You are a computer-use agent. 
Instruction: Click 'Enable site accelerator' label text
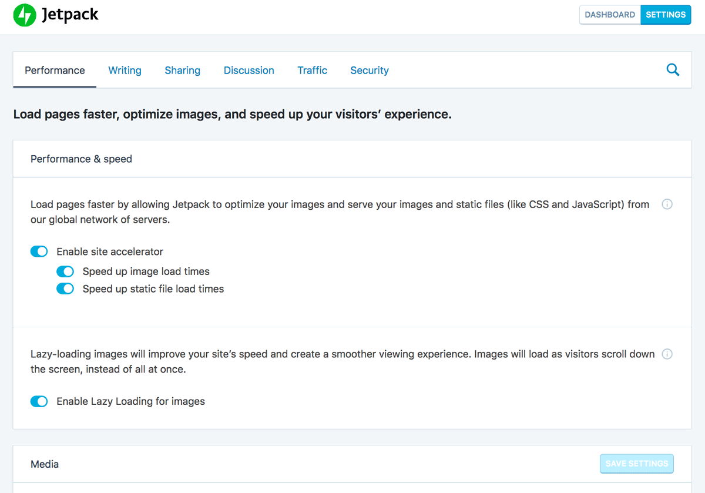click(110, 251)
